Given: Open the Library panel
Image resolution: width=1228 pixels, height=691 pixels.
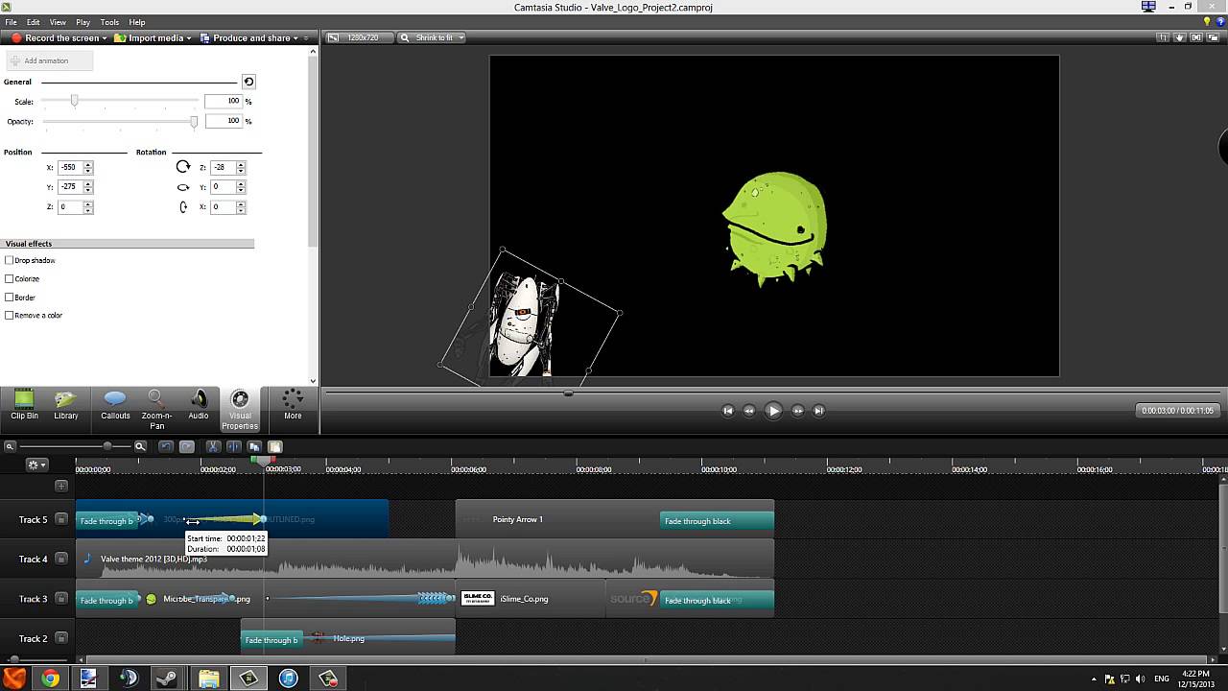Looking at the screenshot, I should (66, 406).
